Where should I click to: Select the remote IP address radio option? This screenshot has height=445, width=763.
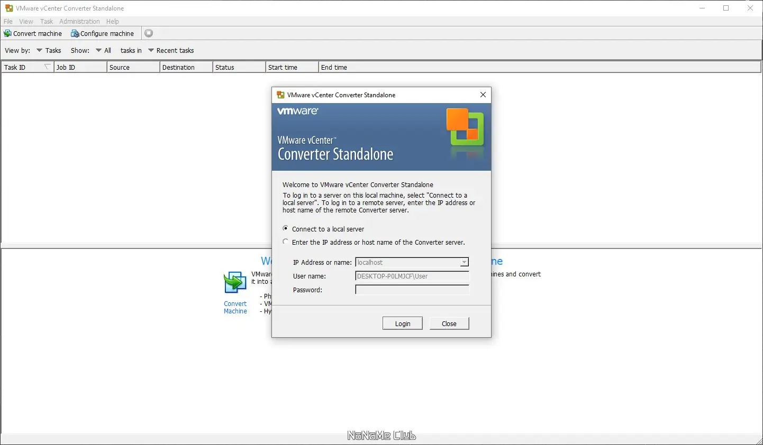286,242
